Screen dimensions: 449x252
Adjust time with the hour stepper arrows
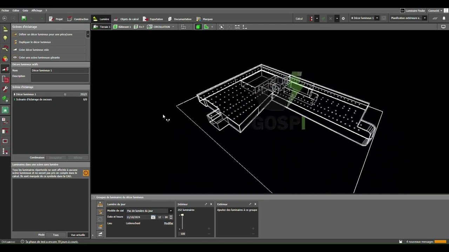tap(171, 217)
